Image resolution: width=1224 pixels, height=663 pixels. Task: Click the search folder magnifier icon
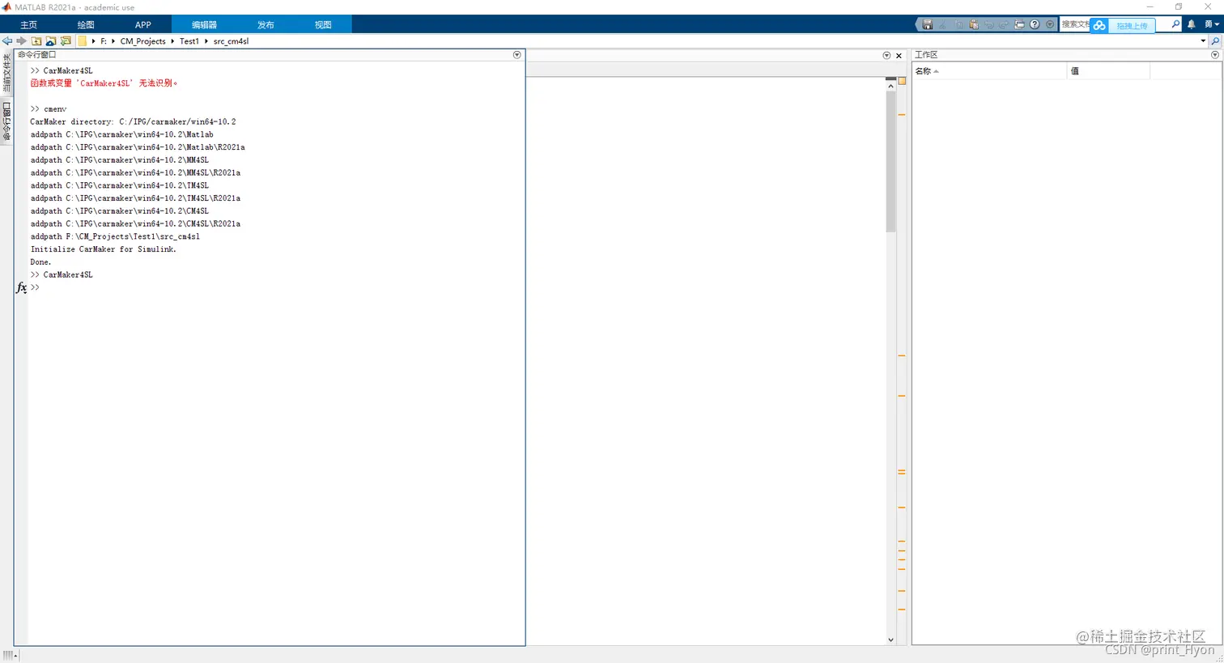1215,41
